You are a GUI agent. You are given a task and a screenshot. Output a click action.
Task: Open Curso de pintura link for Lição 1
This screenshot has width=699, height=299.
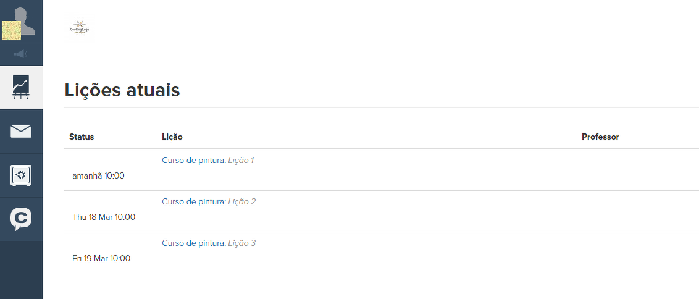pos(193,161)
